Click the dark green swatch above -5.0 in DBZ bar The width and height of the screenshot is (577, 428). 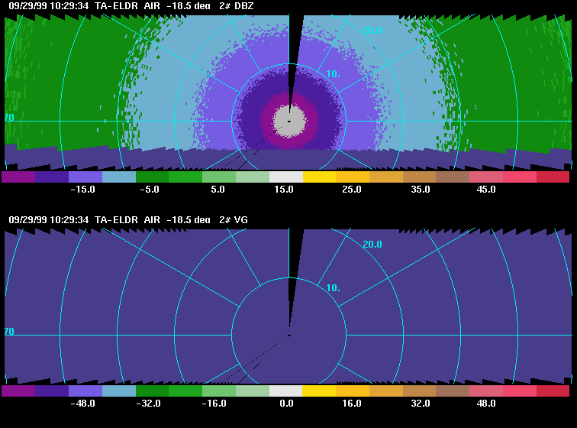click(153, 177)
